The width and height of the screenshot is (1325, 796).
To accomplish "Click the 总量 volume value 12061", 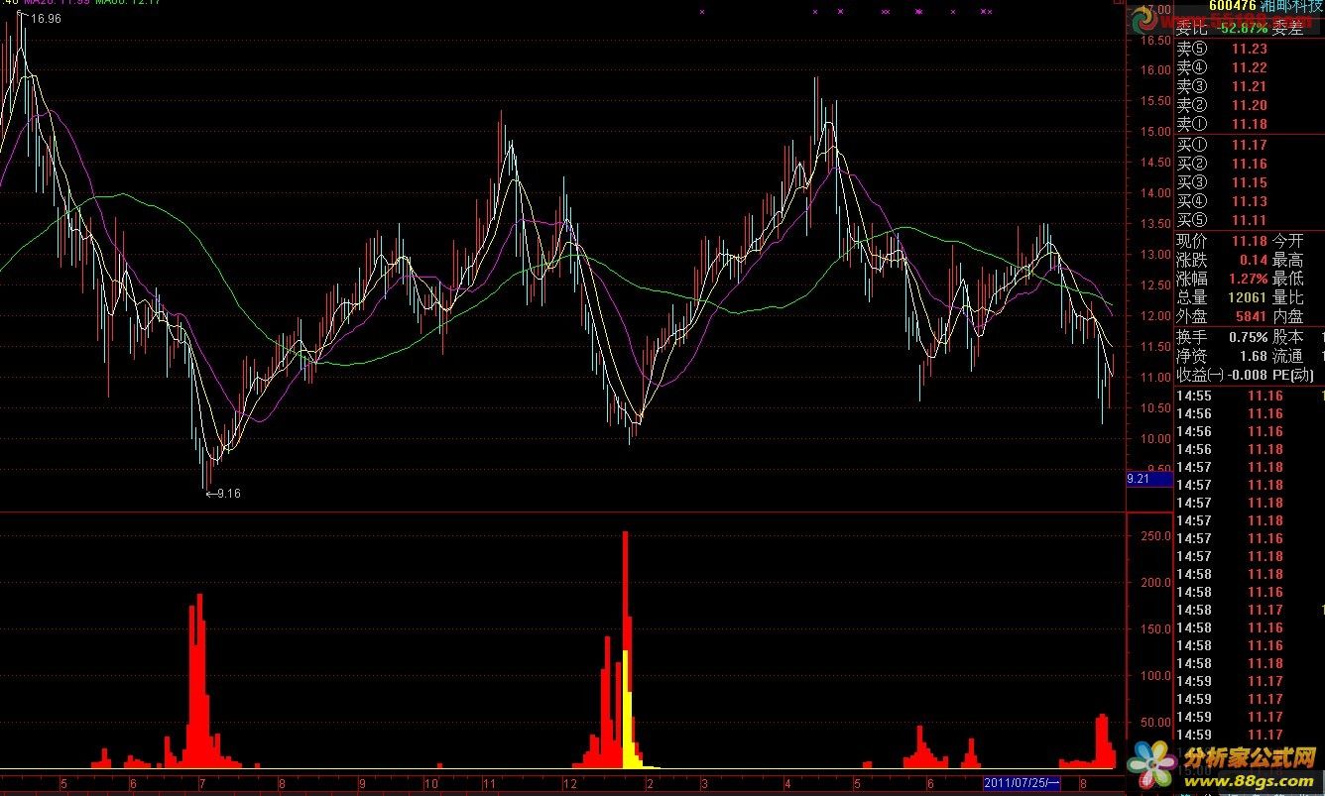I will coord(1248,297).
